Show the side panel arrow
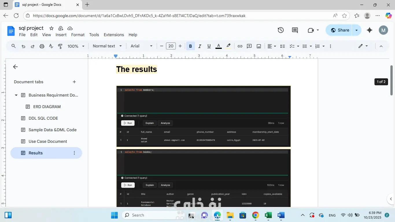The image size is (395, 222). [391, 199]
